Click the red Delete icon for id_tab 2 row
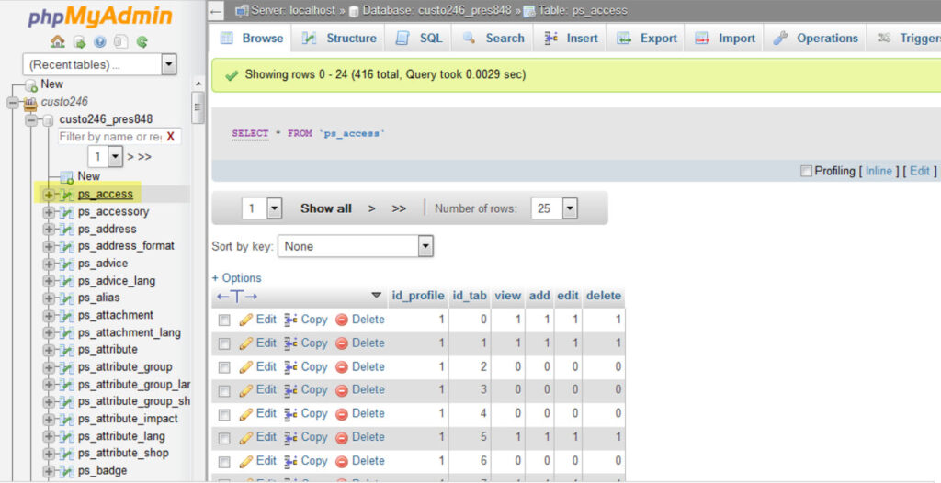The image size is (941, 483). pyautogui.click(x=342, y=366)
